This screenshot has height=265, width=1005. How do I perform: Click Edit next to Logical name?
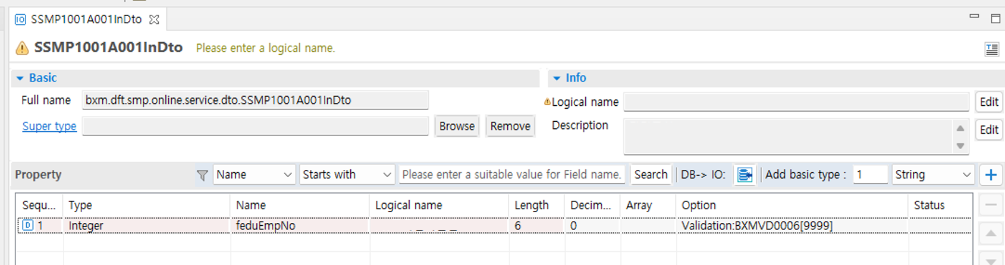click(x=989, y=102)
